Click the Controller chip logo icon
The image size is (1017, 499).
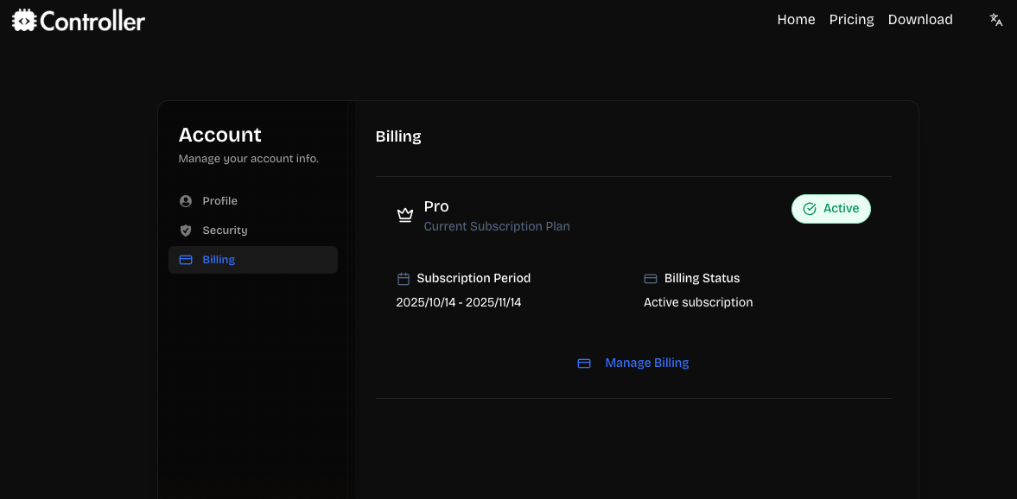point(24,21)
